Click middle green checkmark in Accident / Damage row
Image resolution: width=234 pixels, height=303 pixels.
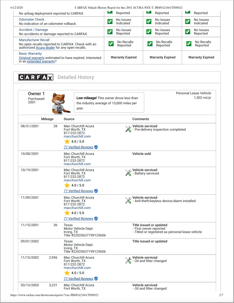coord(149,32)
